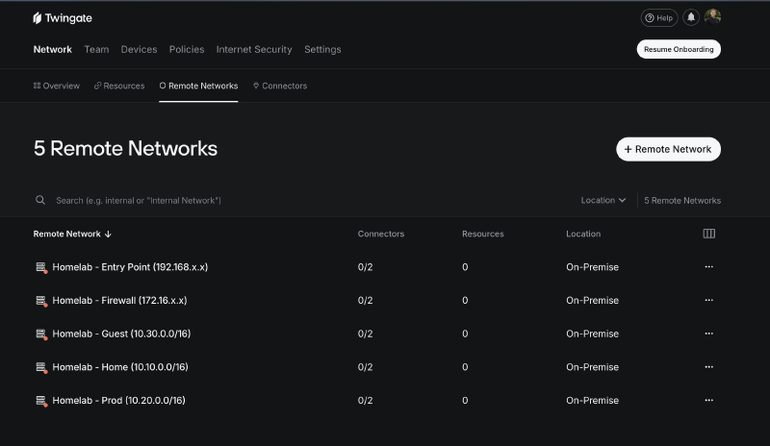The height and width of the screenshot is (446, 770).
Task: Click the Homelab - Entry Point network icon
Action: [x=41, y=267]
